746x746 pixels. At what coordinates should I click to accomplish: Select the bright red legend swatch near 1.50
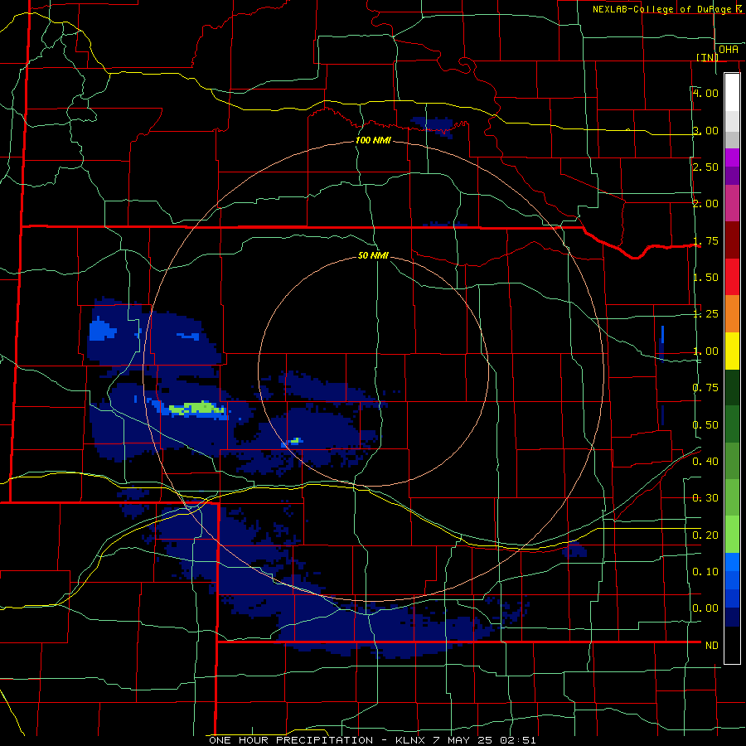point(732,277)
